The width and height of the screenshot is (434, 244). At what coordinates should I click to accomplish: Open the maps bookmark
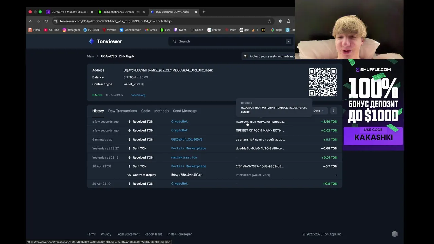(276, 30)
